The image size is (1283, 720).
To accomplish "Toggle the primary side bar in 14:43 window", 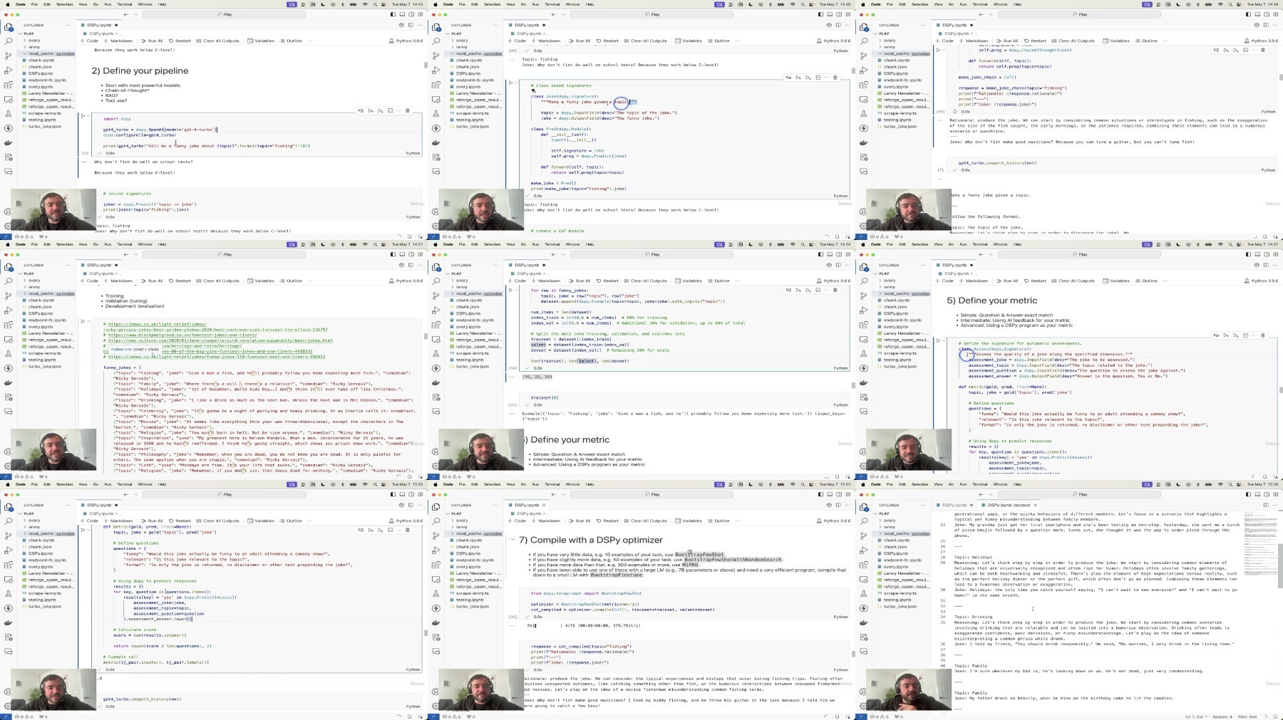I will (x=393, y=14).
